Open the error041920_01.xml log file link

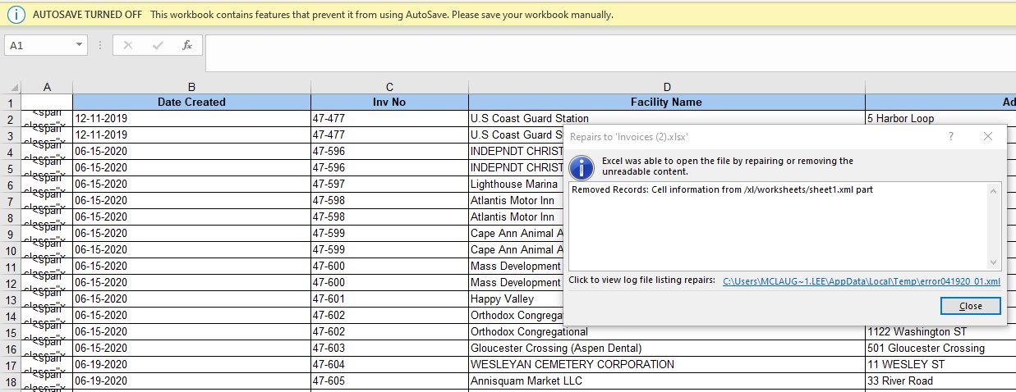(862, 281)
